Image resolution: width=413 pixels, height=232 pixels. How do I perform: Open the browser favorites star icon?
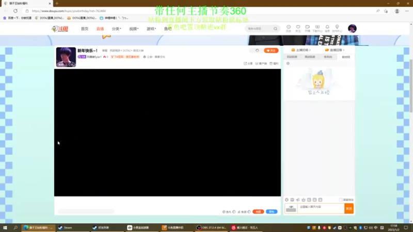pyautogui.click(x=386, y=11)
